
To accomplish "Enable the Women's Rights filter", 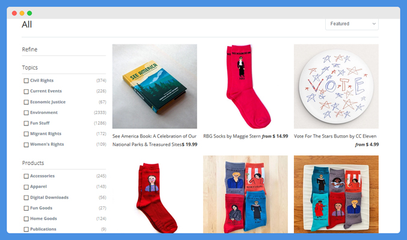I will coord(26,145).
